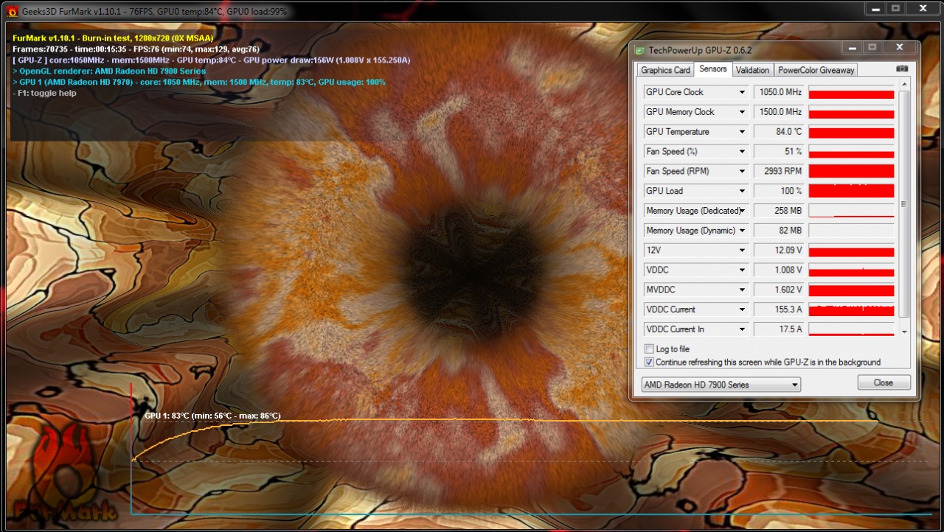Click the 84.0 °C temperature value
944x532 pixels.
click(779, 132)
